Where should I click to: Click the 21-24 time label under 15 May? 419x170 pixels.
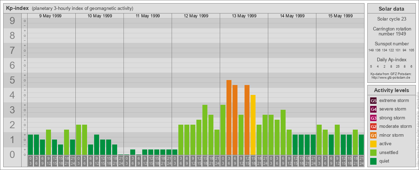(x=361, y=161)
